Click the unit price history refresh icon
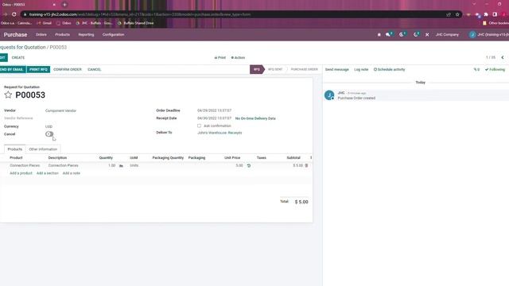The height and width of the screenshot is (286, 509). 249,166
